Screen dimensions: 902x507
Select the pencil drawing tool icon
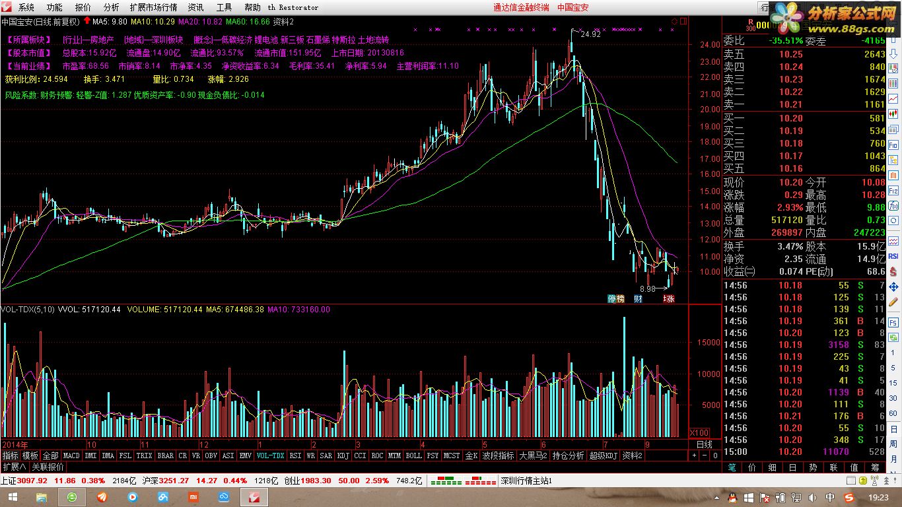pyautogui.click(x=893, y=302)
